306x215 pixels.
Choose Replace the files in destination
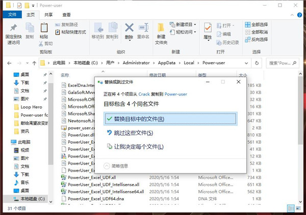[170, 119]
